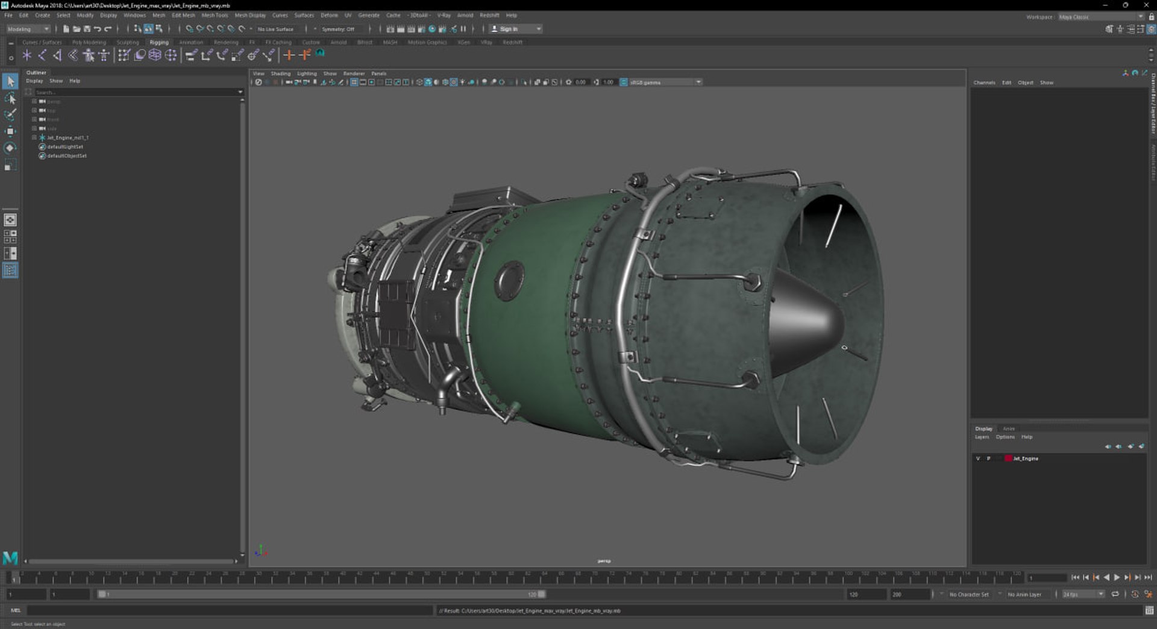Switch to the Anim layer tab
The width and height of the screenshot is (1157, 629).
1008,428
